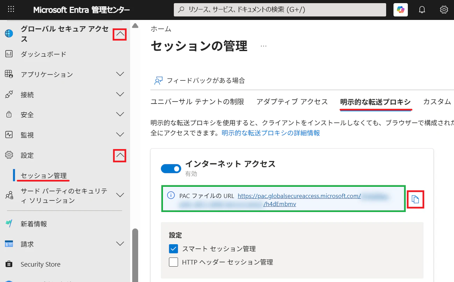This screenshot has width=454, height=282.
Task: Expand サード パーティのセキュリティ ソリューション menu
Action: [120, 195]
